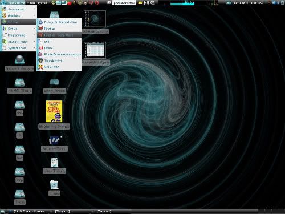
Task: Open the Places menu in top panel
Action: (x=31, y=3)
